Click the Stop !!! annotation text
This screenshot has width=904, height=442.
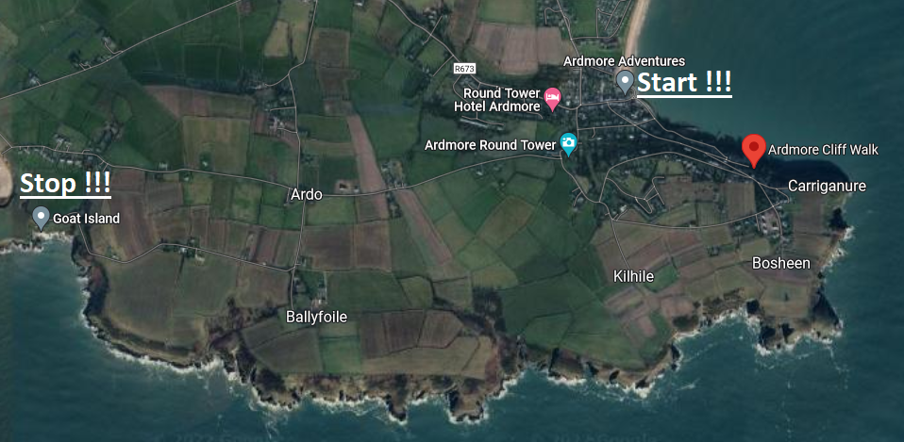point(65,184)
